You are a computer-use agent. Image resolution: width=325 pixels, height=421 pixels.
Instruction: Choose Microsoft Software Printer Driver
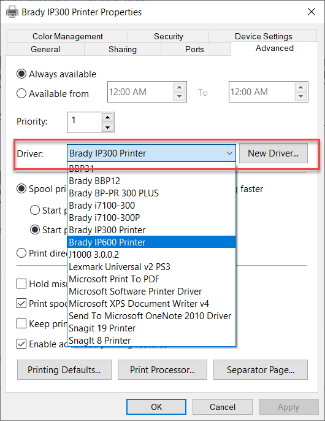tap(151, 292)
